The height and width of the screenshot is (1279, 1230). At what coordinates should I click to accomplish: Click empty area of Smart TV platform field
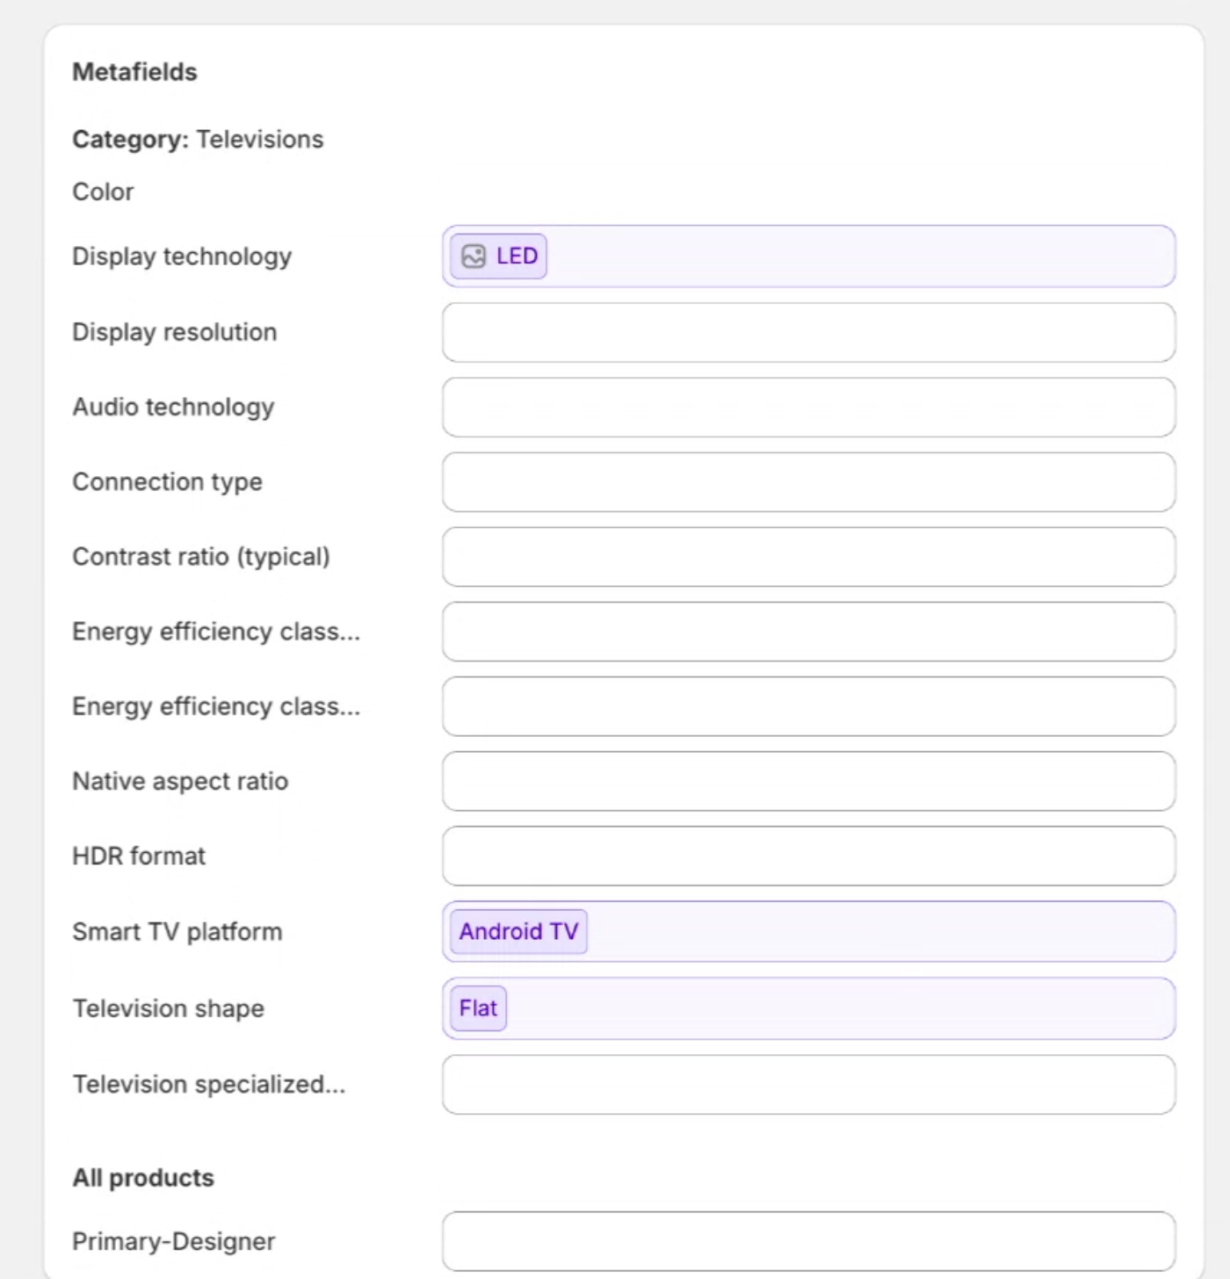(x=879, y=931)
